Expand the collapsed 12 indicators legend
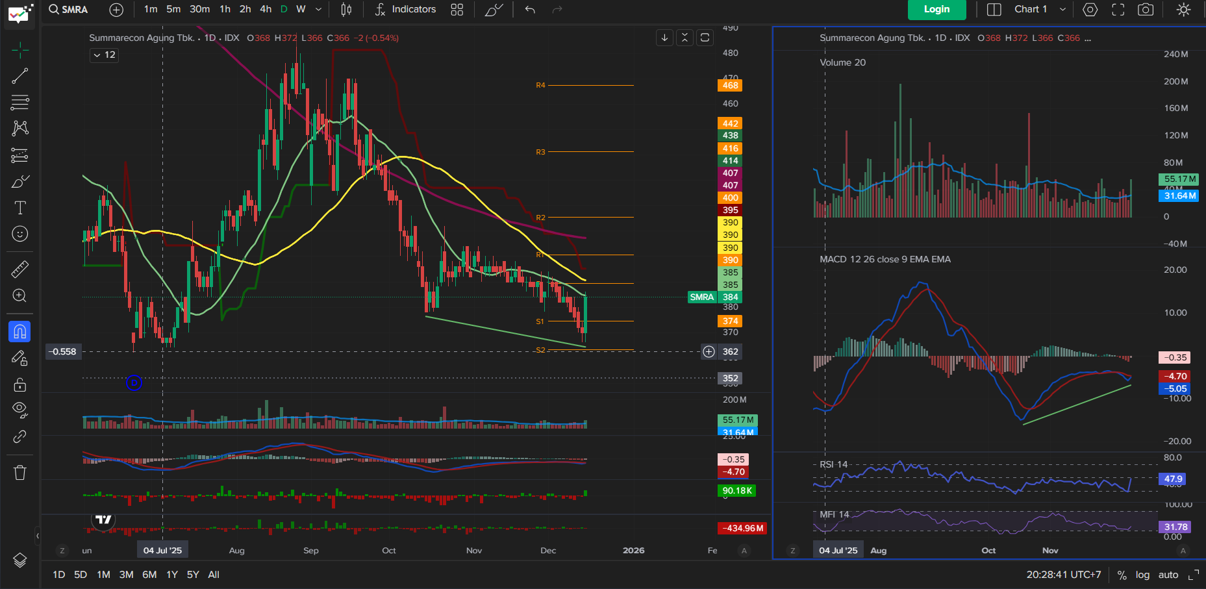Viewport: 1206px width, 589px height. coord(104,55)
